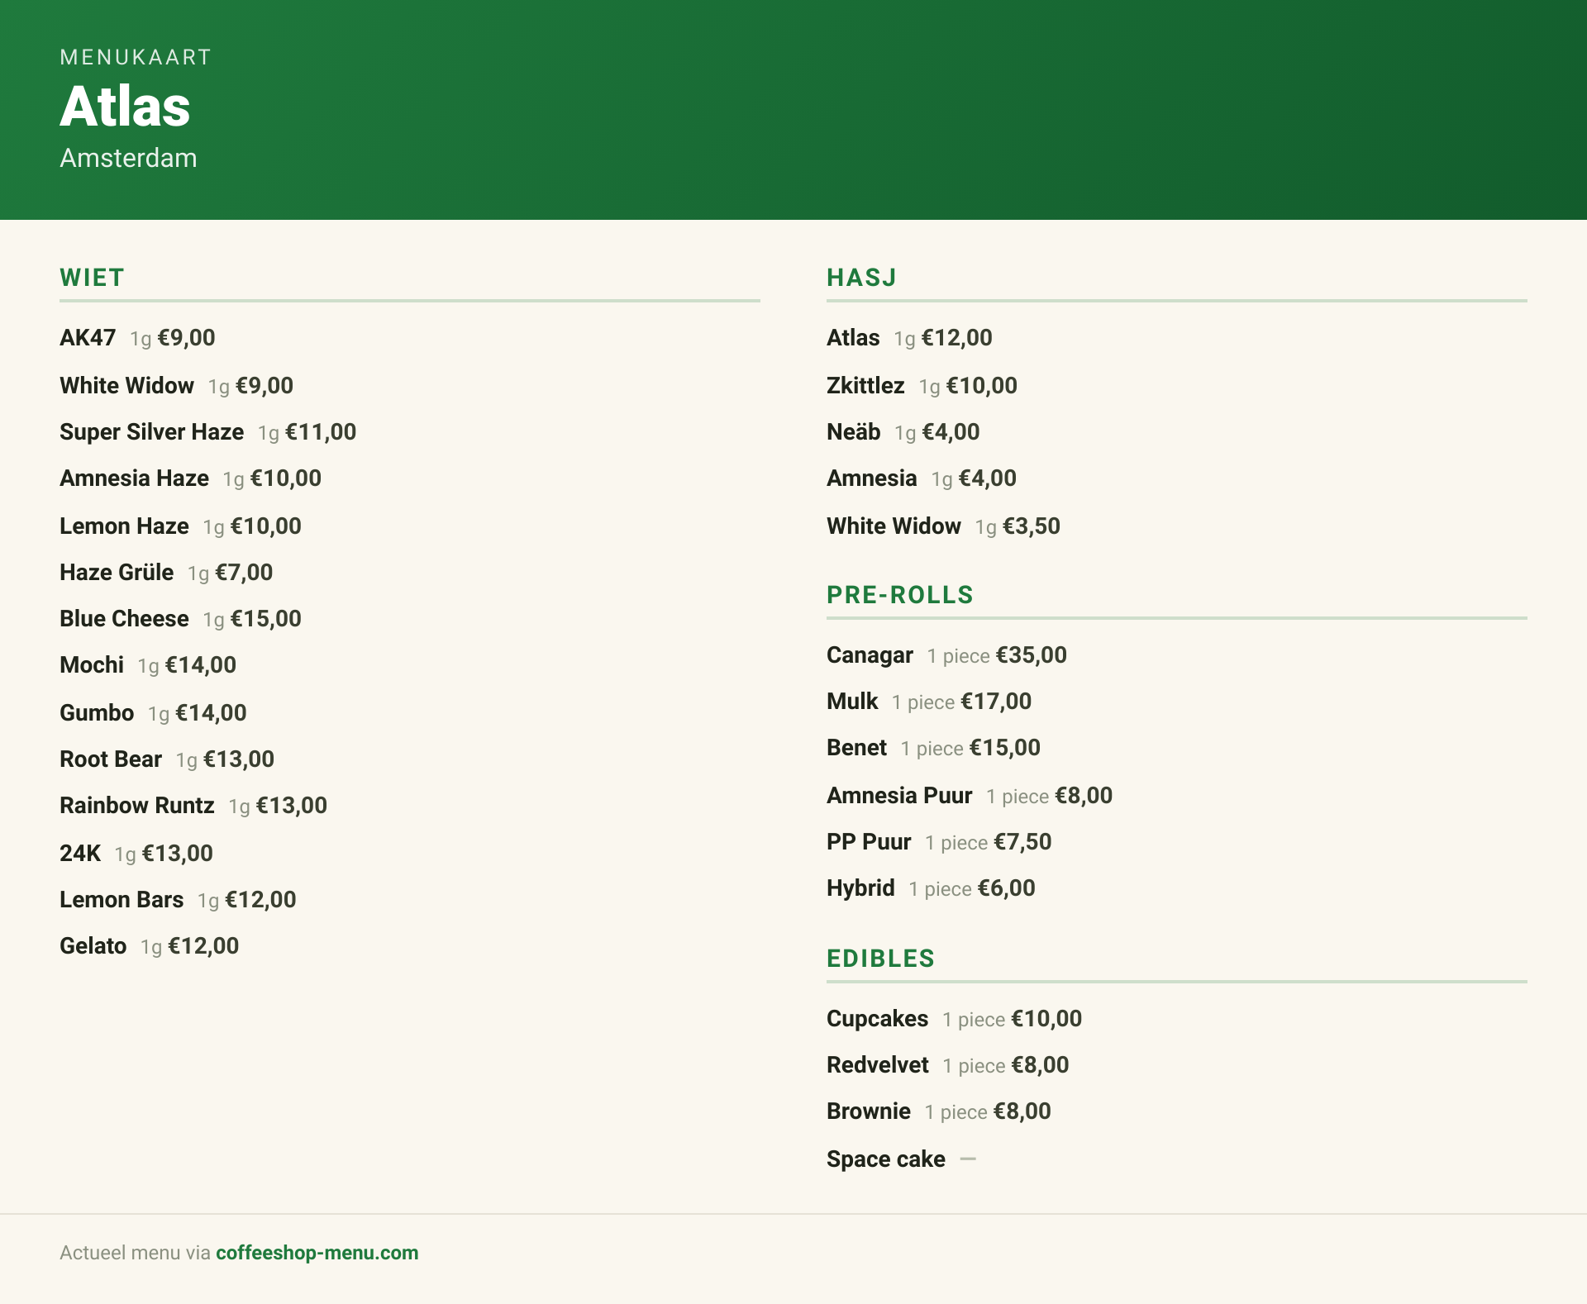Select the Lemon Bars entry

(178, 900)
